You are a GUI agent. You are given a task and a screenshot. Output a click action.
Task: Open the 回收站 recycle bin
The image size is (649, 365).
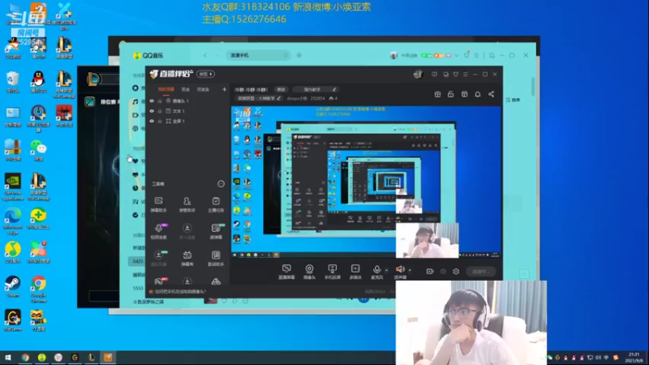pos(12,82)
